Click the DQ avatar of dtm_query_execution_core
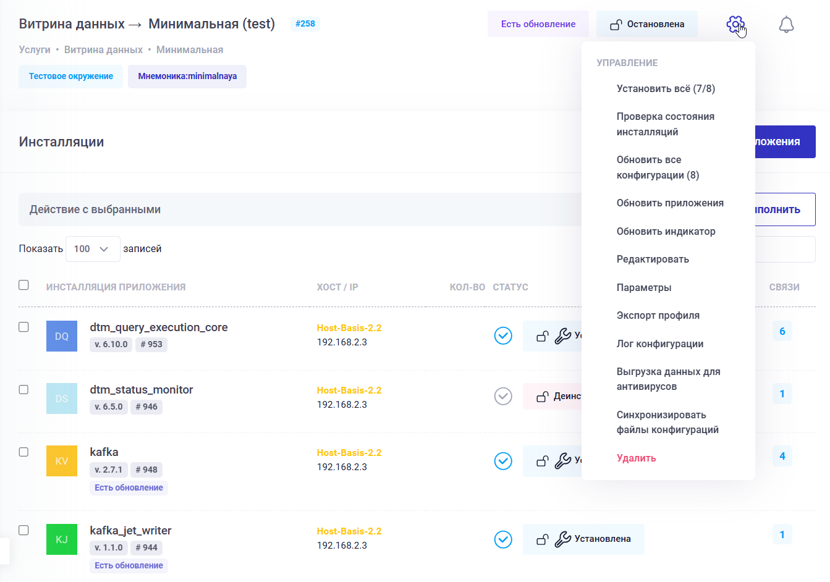The width and height of the screenshot is (830, 582). 62,335
